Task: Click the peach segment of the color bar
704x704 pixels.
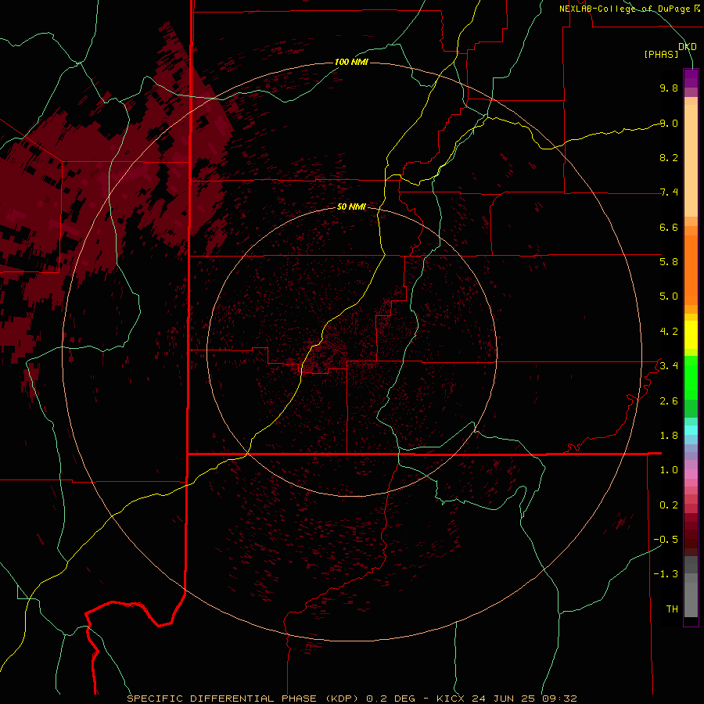Action: 691,160
